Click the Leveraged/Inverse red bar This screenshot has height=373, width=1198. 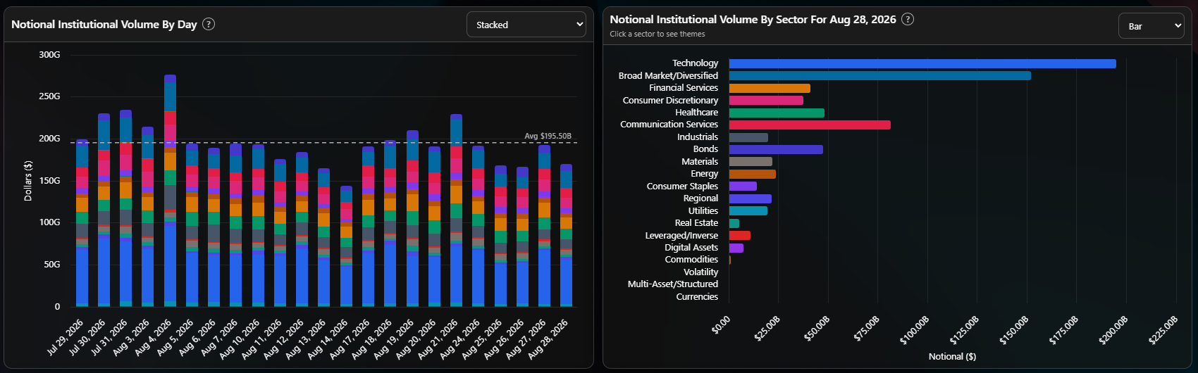(740, 235)
